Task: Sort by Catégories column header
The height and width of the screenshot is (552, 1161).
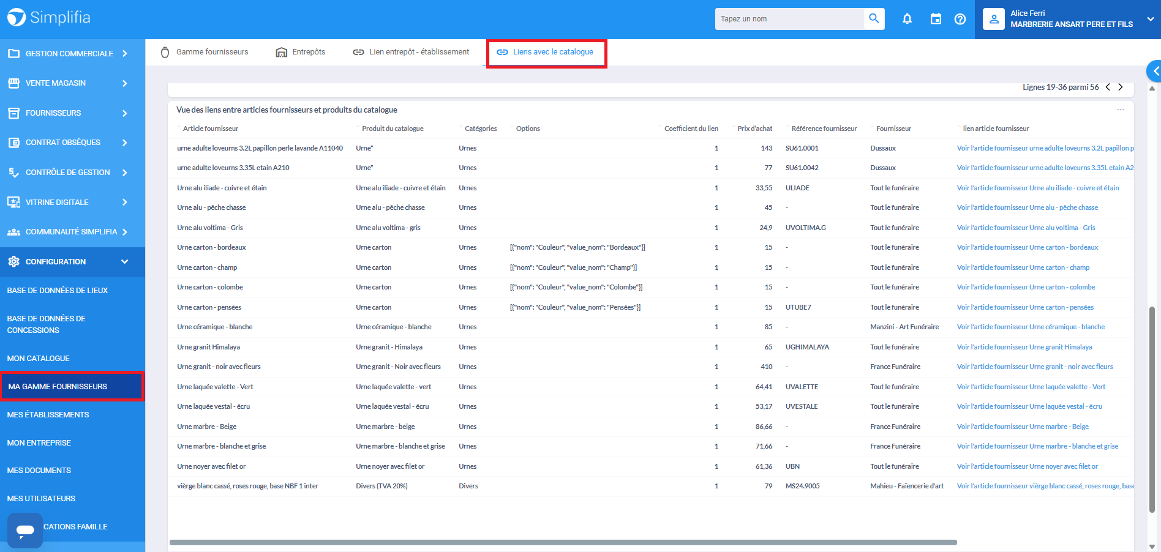Action: pos(481,129)
